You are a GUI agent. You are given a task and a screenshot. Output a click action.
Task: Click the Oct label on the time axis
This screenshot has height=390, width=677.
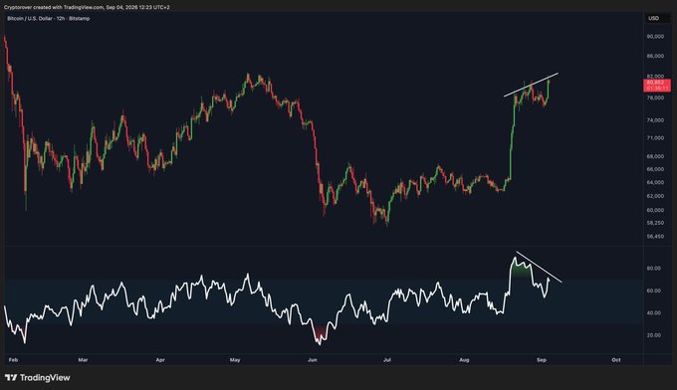coord(616,360)
